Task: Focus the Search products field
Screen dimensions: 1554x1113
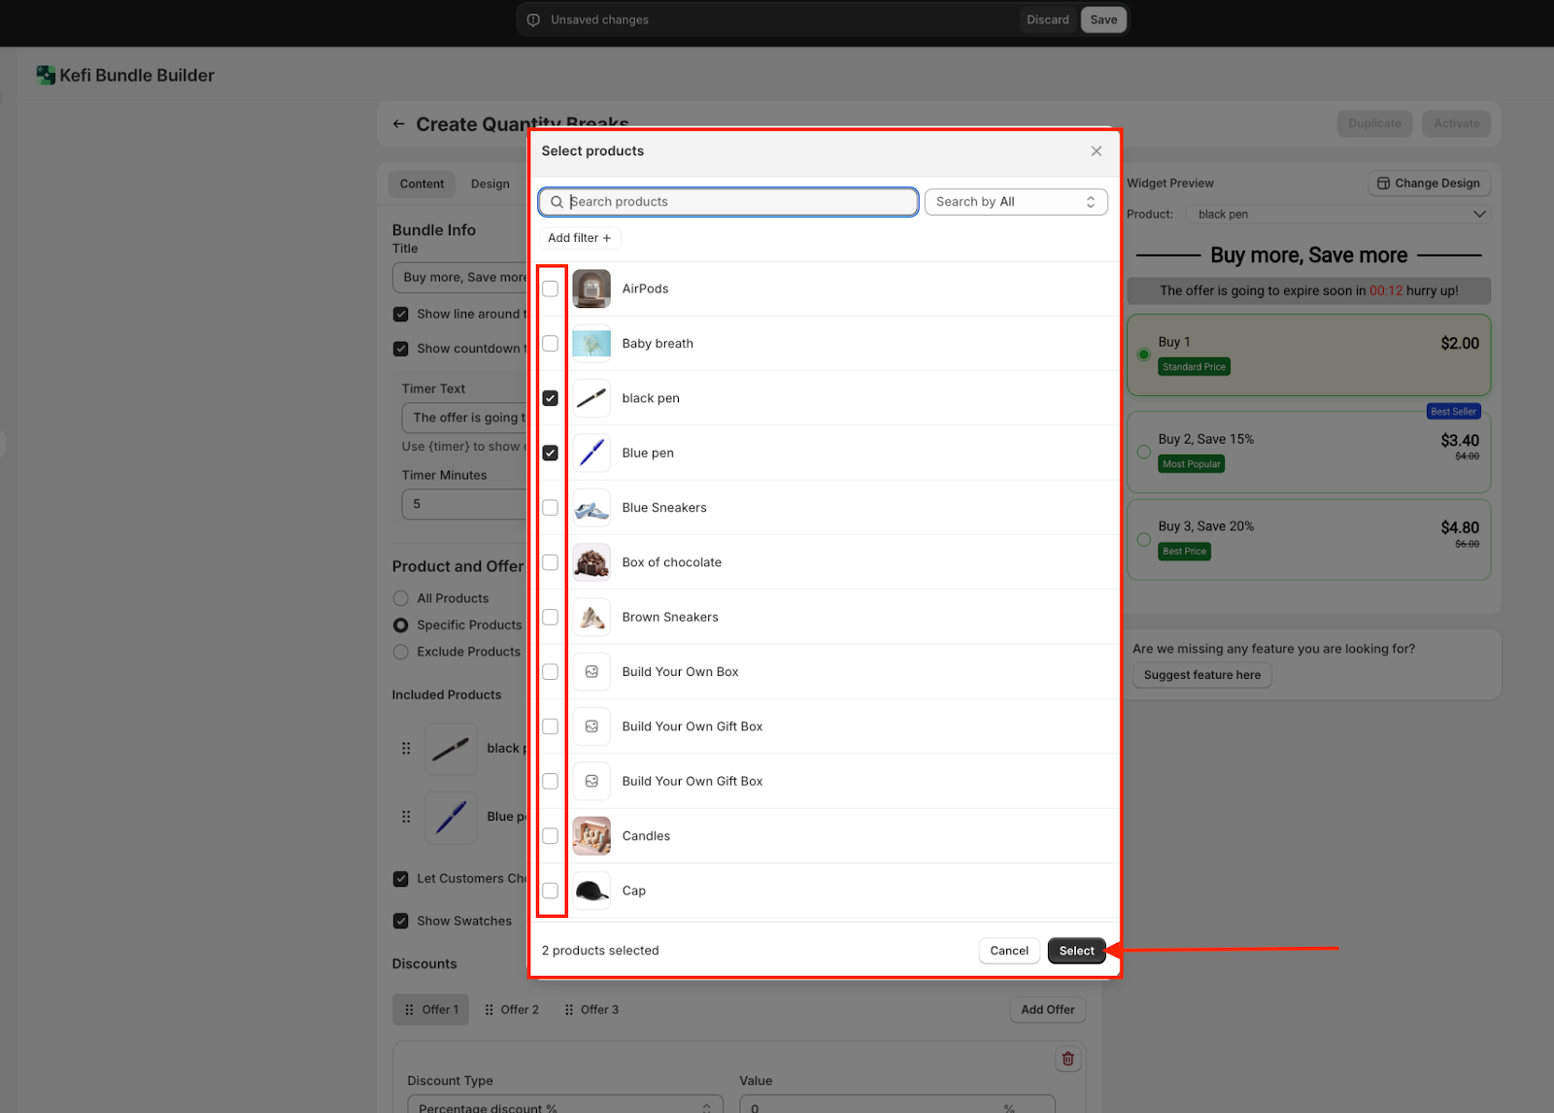Action: click(x=728, y=202)
